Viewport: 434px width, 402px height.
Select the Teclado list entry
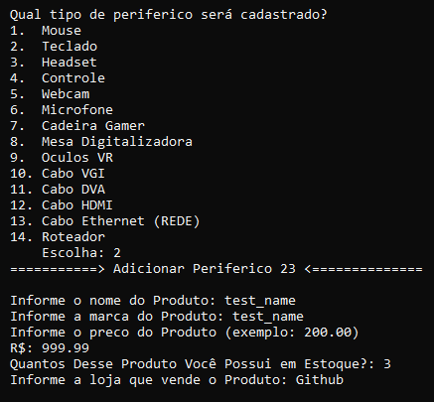(x=54, y=47)
